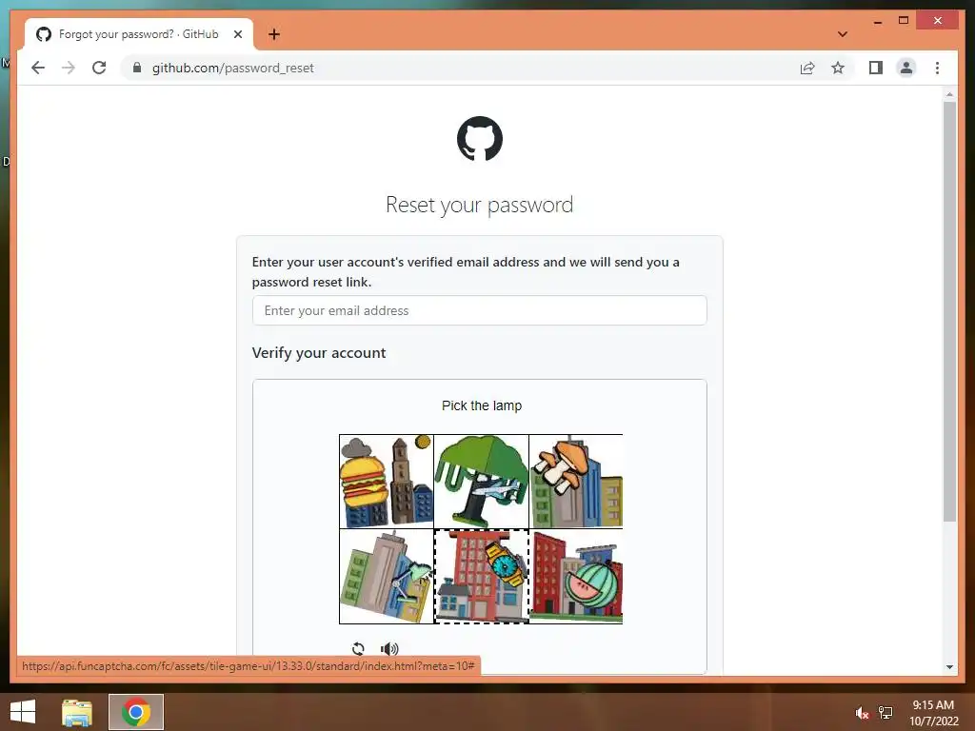Click the forward navigation arrow
This screenshot has width=975, height=731.
[x=69, y=68]
